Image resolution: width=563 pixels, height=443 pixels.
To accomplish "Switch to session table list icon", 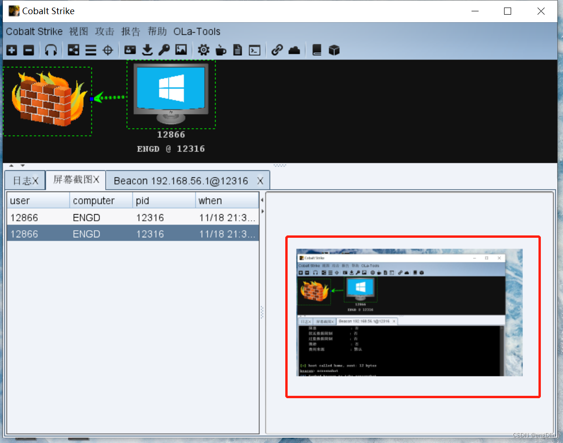I will point(91,50).
